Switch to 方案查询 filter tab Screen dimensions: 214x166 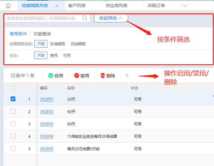(42, 34)
